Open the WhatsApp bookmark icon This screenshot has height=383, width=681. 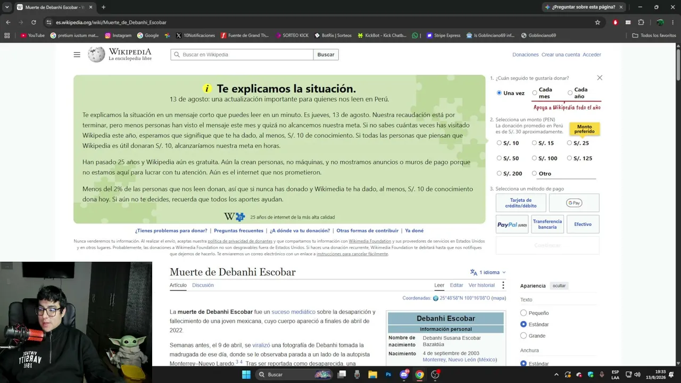(416, 36)
